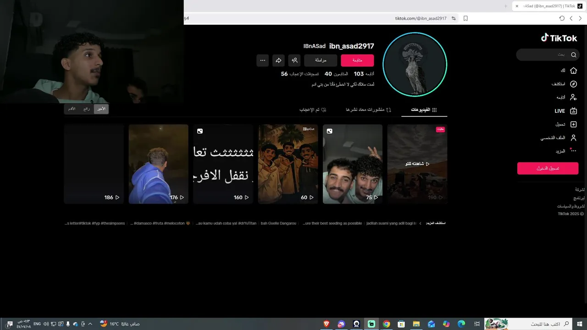Click the browser forward arrow

coord(571,18)
